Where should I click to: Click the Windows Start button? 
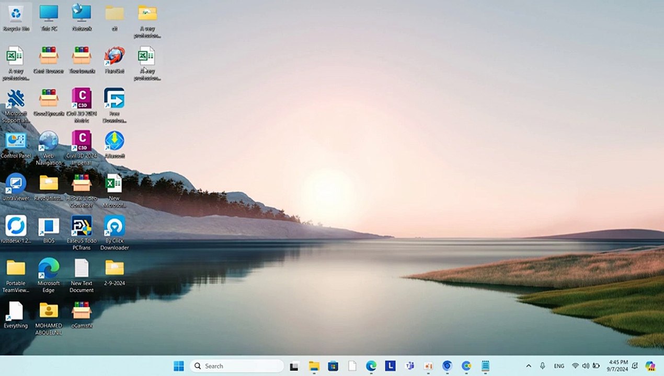[179, 366]
